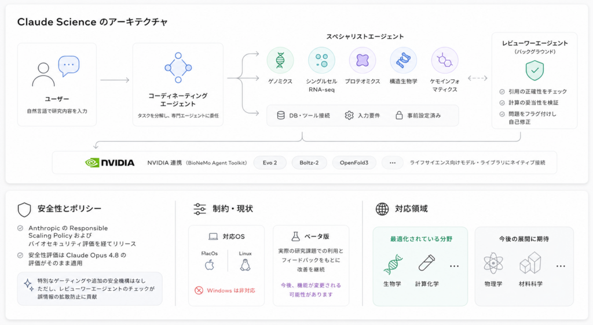Click the Windows は非対応 warning text
593x325 pixels.
(231, 291)
